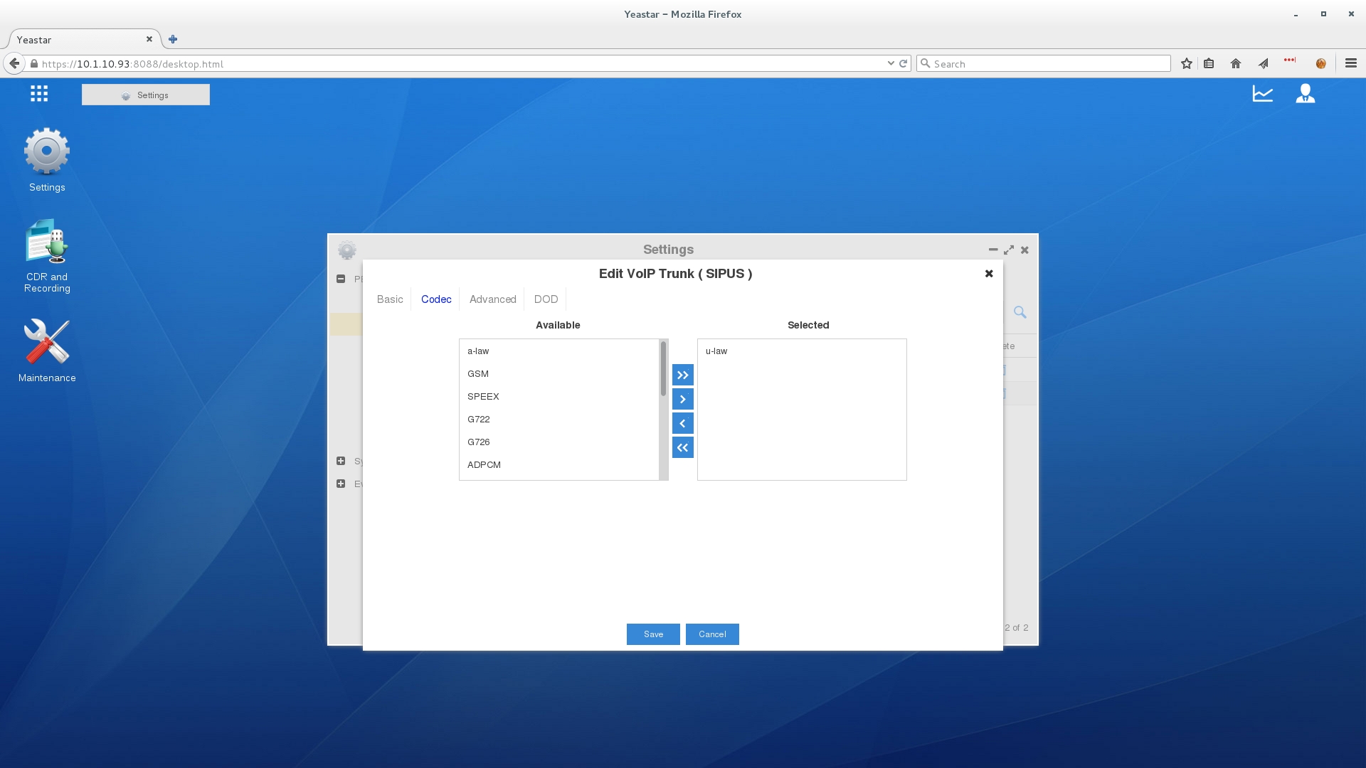Close the Yeastar browser tab
Viewport: 1366px width, 768px height.
[149, 39]
